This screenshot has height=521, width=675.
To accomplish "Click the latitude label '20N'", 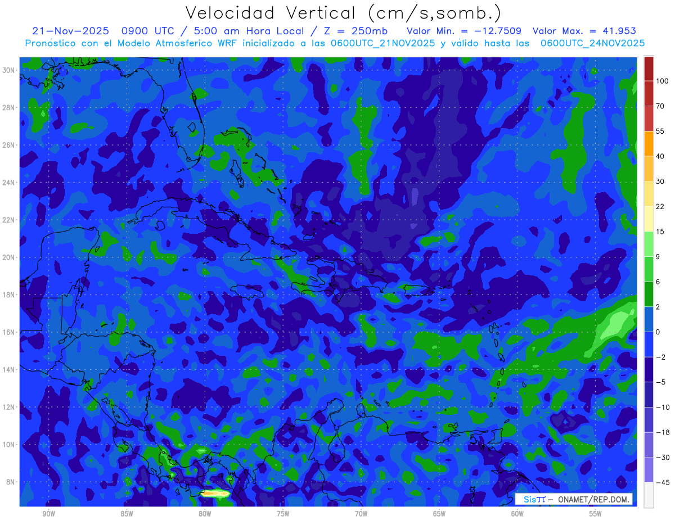I will tap(10, 257).
